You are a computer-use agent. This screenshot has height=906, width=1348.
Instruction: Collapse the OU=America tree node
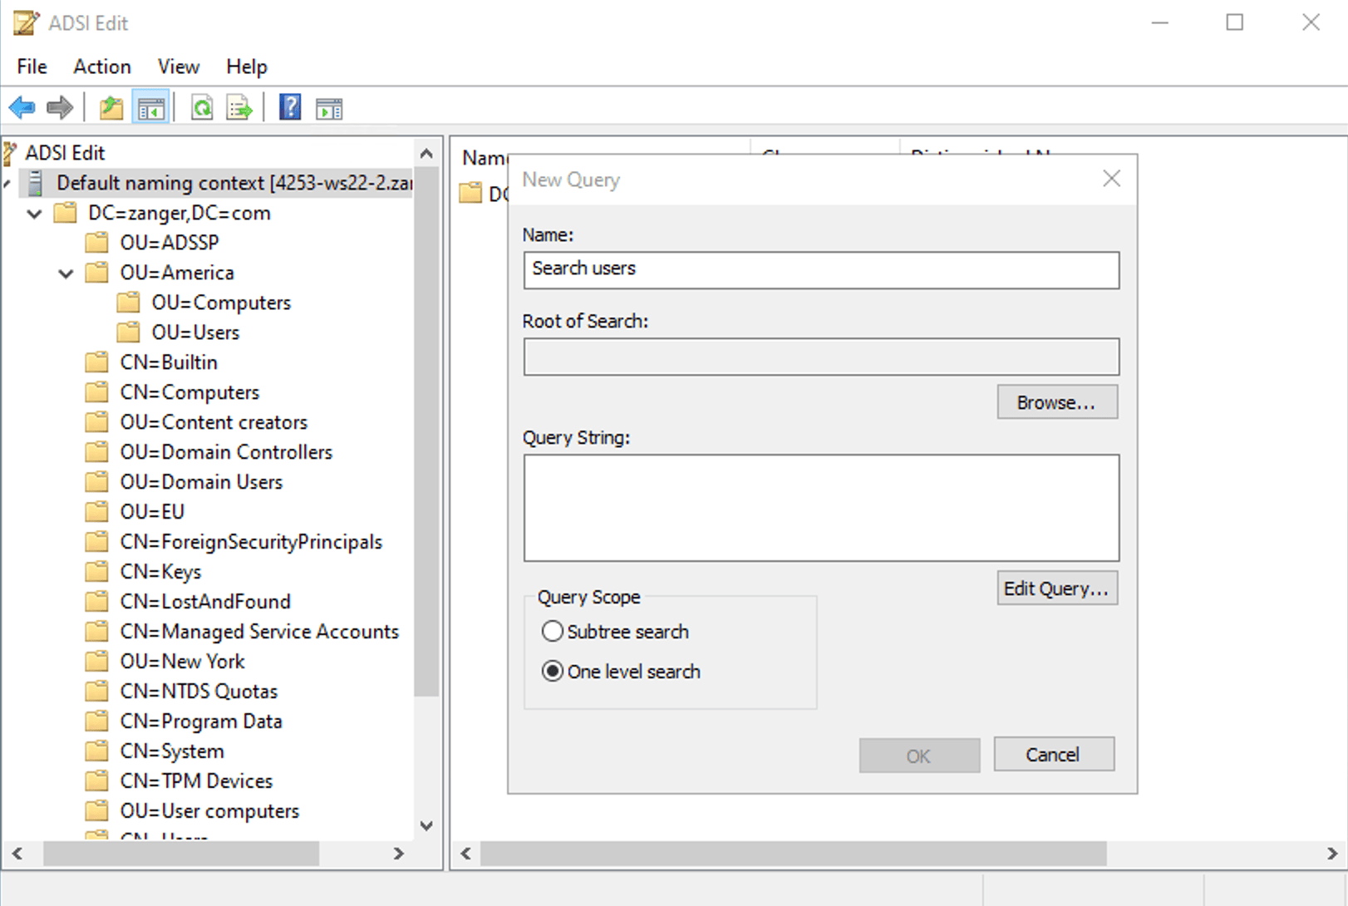click(65, 273)
